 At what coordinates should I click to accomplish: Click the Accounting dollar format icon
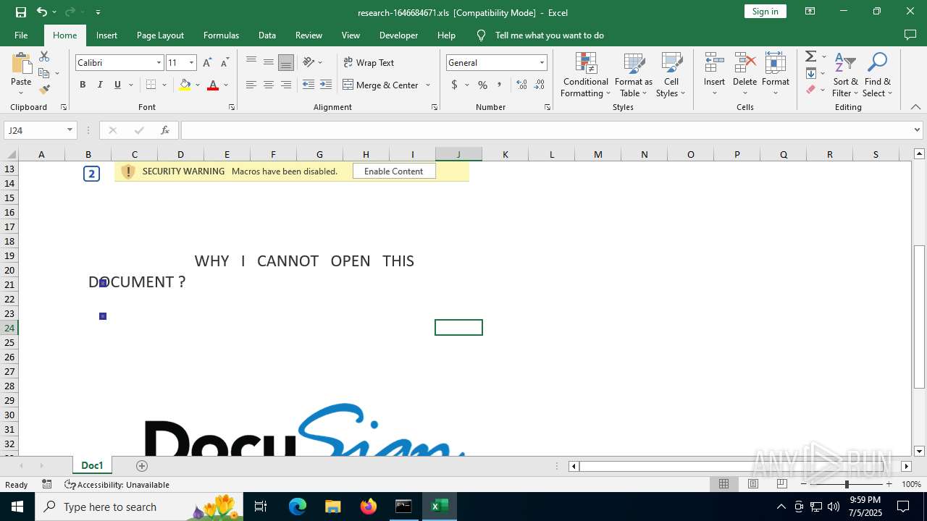point(455,85)
